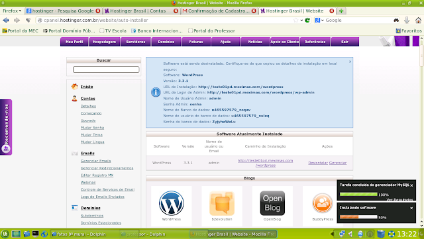Click Sair to log out
This screenshot has width=424, height=239.
pyautogui.click(x=344, y=42)
